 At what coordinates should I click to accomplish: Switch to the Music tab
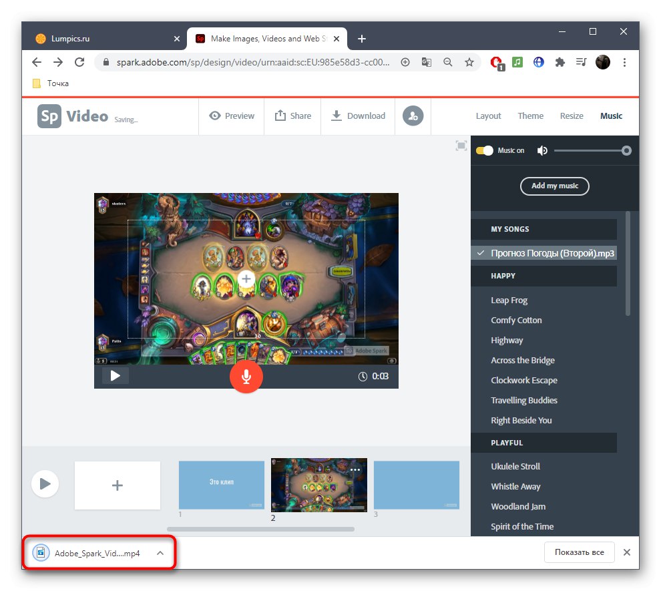pos(611,116)
